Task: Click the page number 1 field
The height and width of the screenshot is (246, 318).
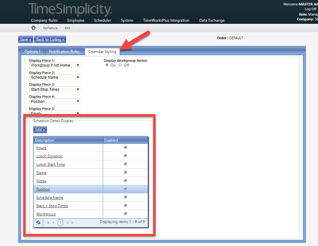Action: (x=60, y=222)
